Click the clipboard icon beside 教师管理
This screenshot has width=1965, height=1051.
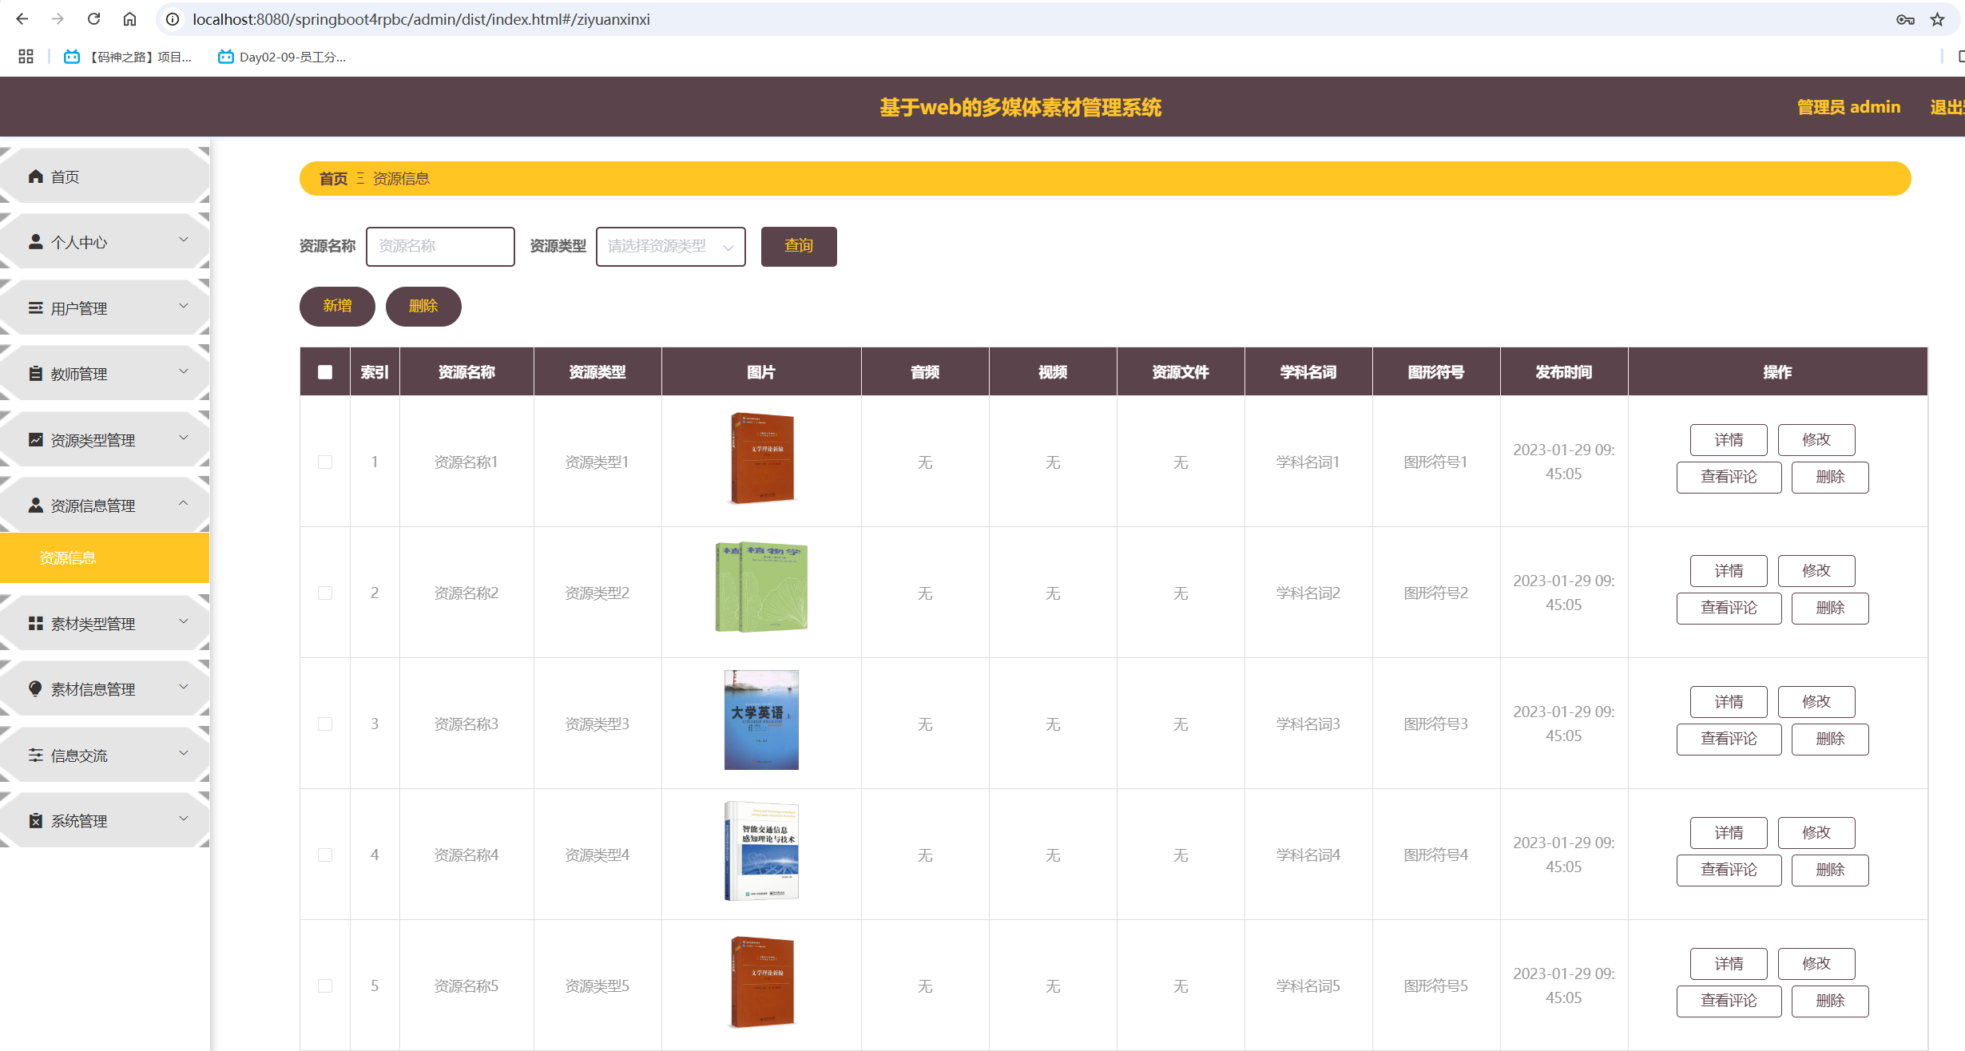(35, 374)
